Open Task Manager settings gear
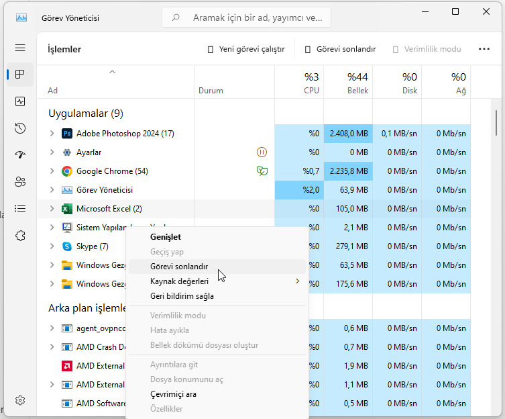This screenshot has width=505, height=419. click(20, 400)
